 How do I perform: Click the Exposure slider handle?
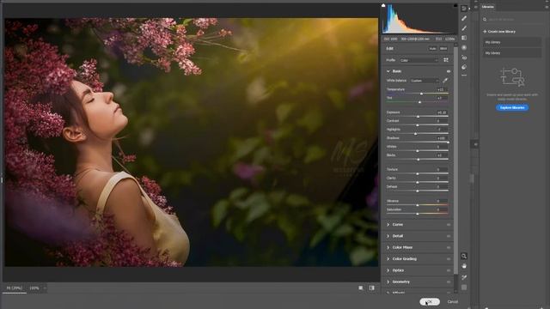(x=418, y=117)
